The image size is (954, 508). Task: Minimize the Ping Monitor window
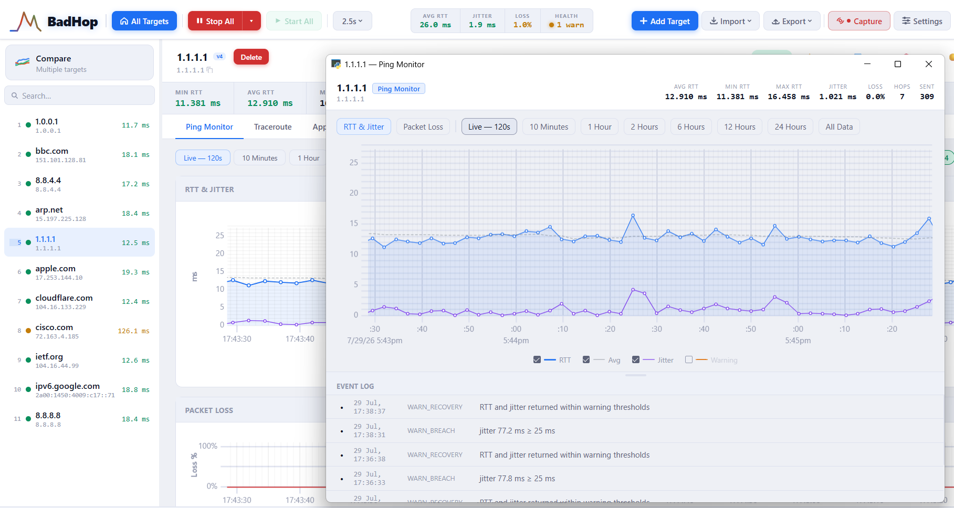pyautogui.click(x=867, y=64)
